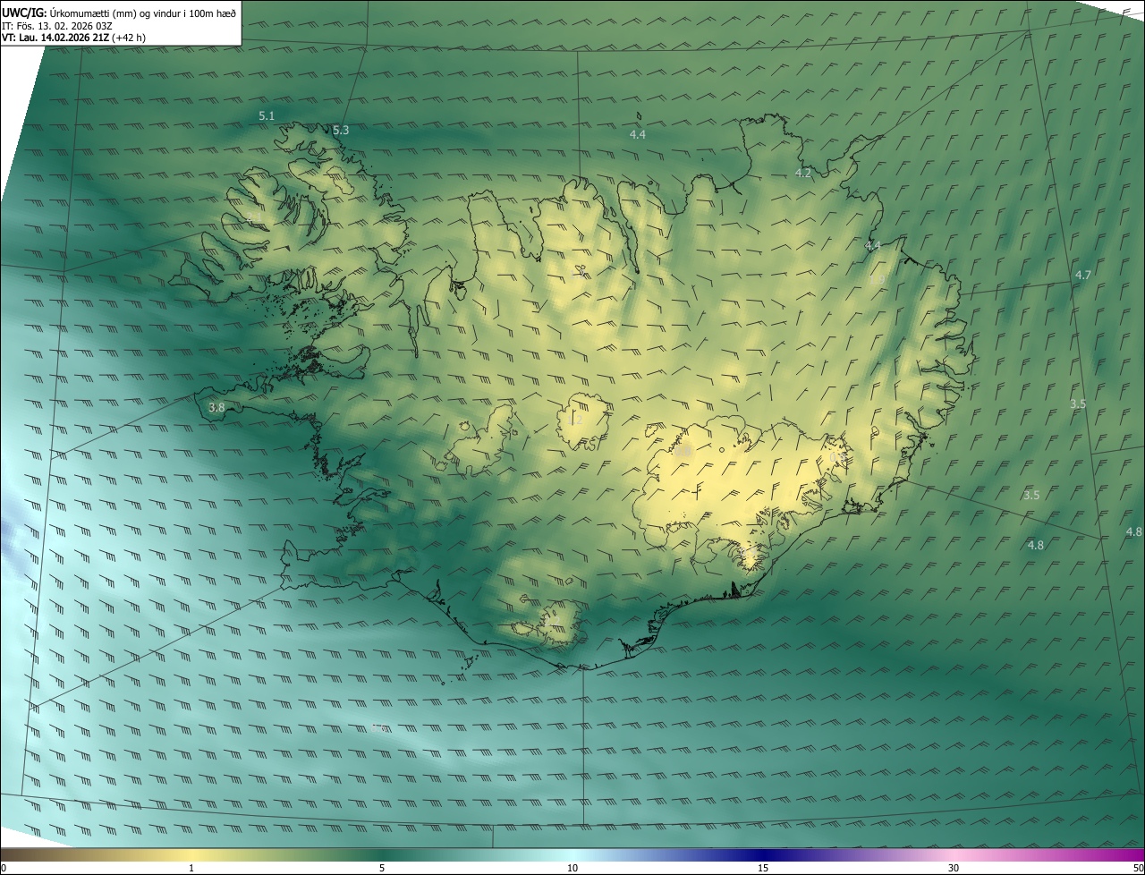Click the colorbar tick label '0'

pos(4,868)
